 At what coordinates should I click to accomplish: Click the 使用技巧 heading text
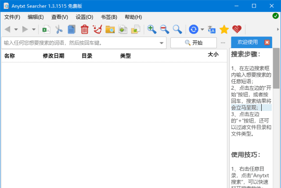(x=245, y=155)
